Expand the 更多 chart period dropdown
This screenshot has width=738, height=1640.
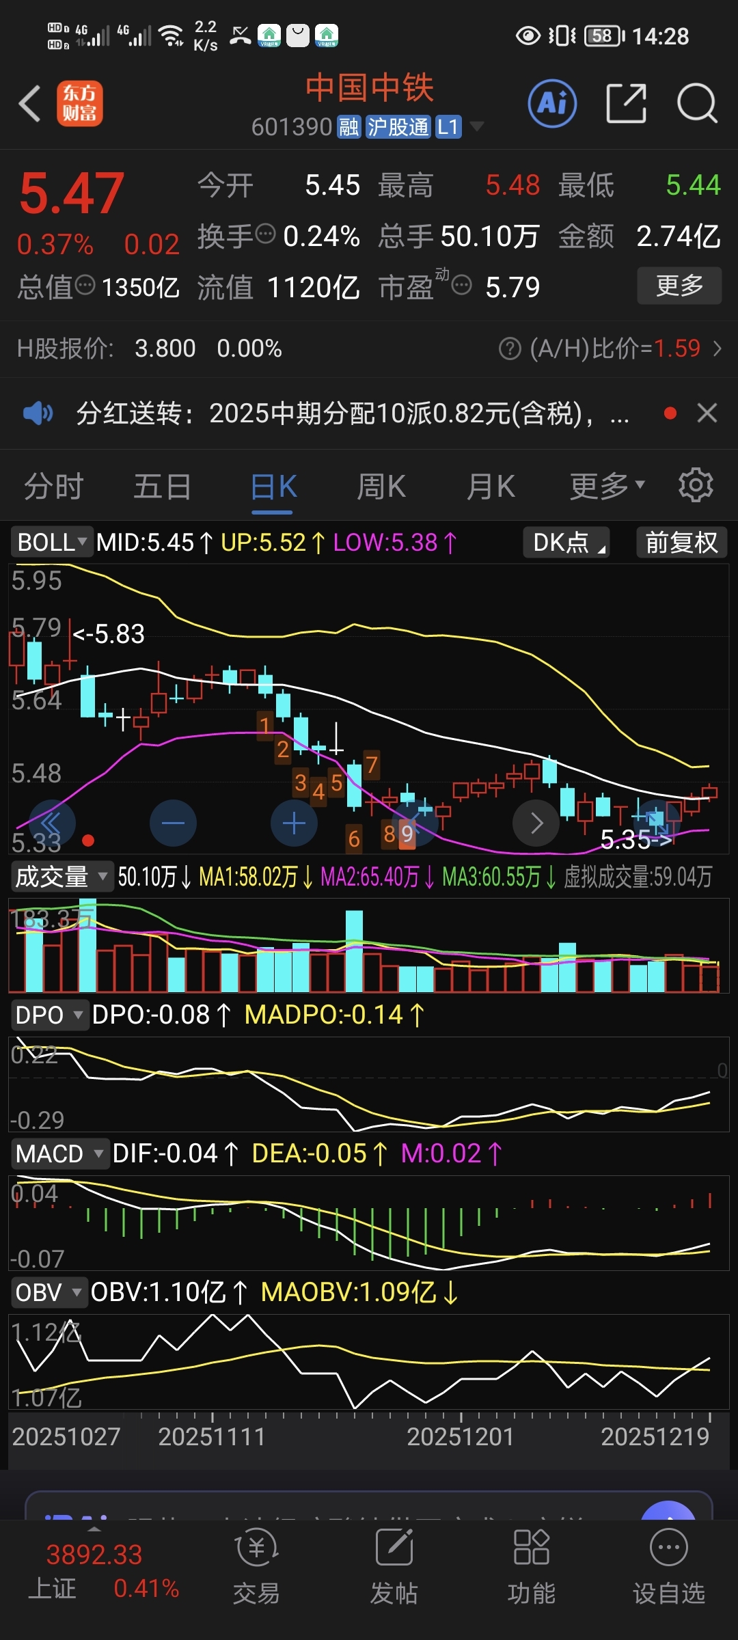[607, 486]
